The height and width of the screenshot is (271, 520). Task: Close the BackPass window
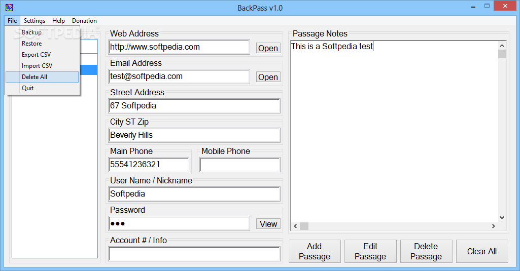coord(505,6)
